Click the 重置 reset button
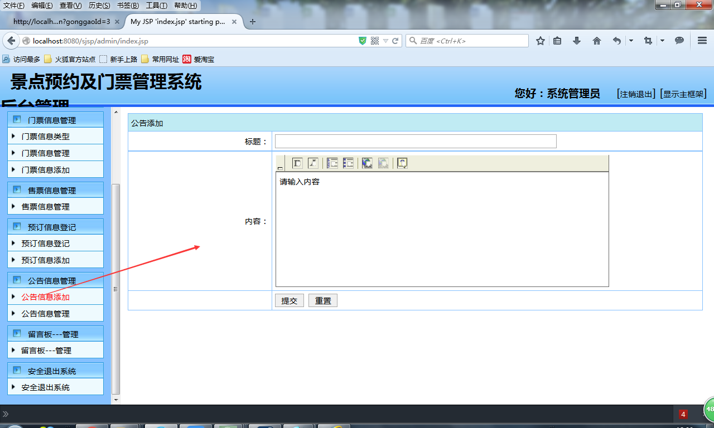Image resolution: width=714 pixels, height=428 pixels. (x=322, y=300)
